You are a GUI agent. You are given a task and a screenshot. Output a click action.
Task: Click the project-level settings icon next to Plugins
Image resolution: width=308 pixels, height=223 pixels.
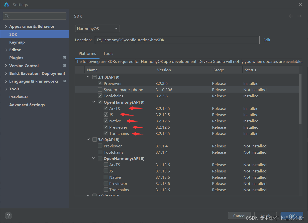64,58
